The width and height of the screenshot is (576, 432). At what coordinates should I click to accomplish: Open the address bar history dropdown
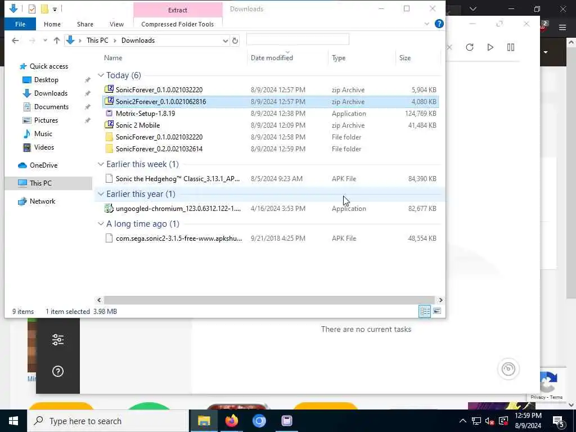[x=225, y=40]
